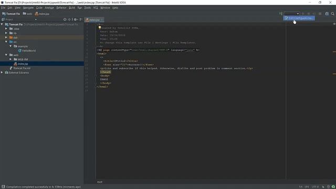Click the intention lightbulb in the editor

coord(100,28)
